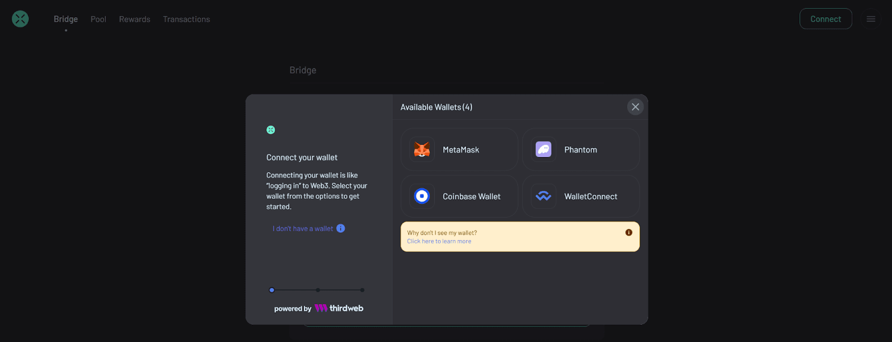This screenshot has width=892, height=342.
Task: Select the Bridge tab in navigation
Action: (x=66, y=19)
